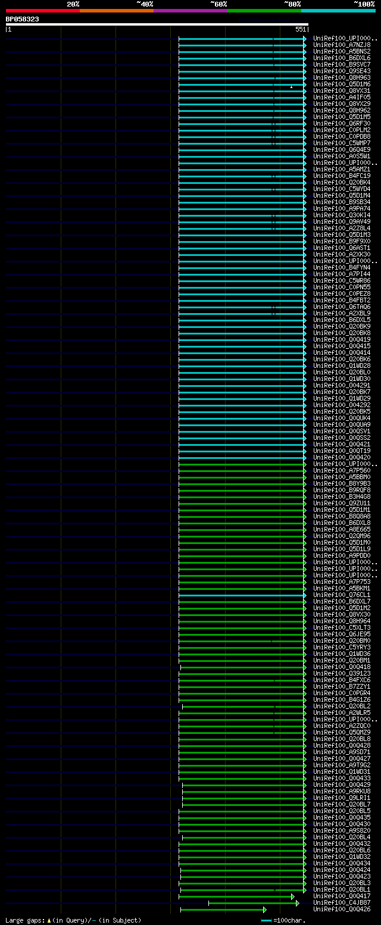Click the UniRef100_Q0Q419 label
The width and height of the screenshot is (381, 925).
[x=342, y=339]
